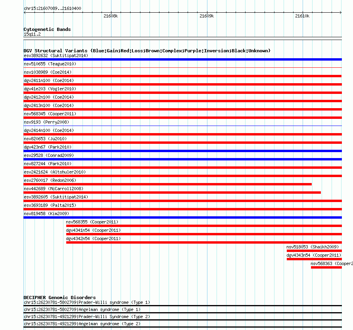
Task: Click the red bar under esv2760017 (Redon2006)
Action: [168, 184]
